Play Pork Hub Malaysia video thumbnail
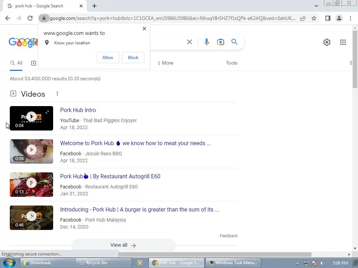The height and width of the screenshot is (268, 358). [31, 218]
